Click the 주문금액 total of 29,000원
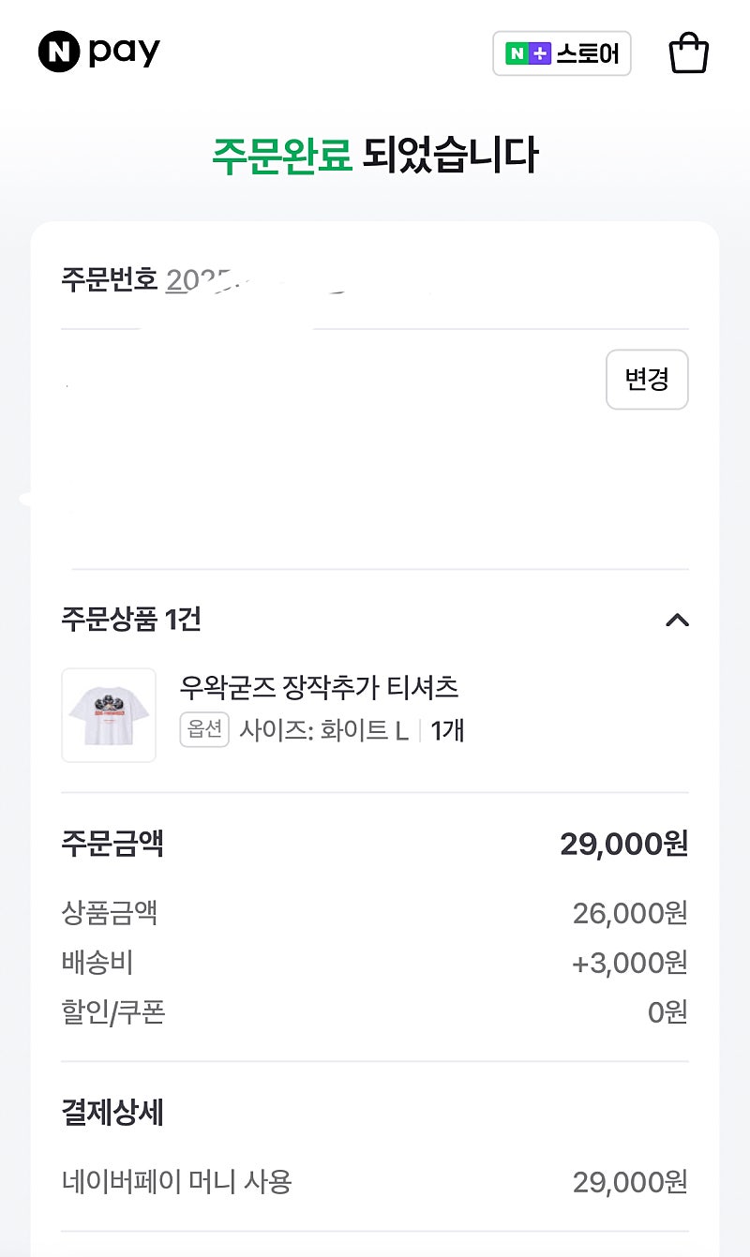750x1257 pixels. (x=623, y=845)
